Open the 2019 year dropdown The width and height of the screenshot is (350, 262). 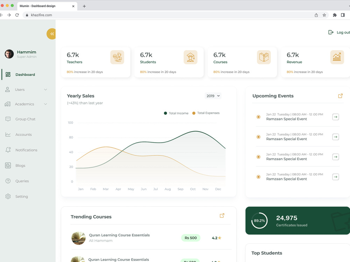pos(213,96)
